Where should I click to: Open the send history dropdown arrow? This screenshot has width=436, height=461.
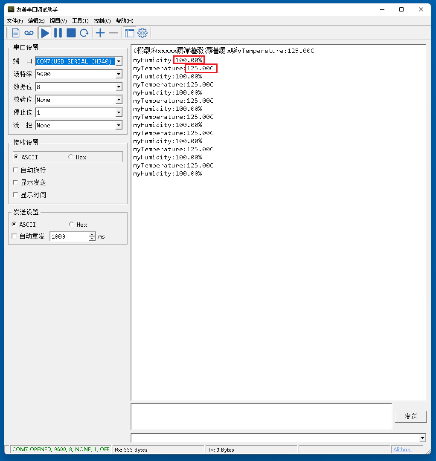coord(423,438)
